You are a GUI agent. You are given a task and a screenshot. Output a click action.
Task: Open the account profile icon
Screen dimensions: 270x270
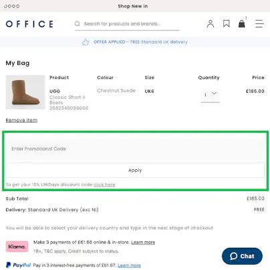point(211,23)
